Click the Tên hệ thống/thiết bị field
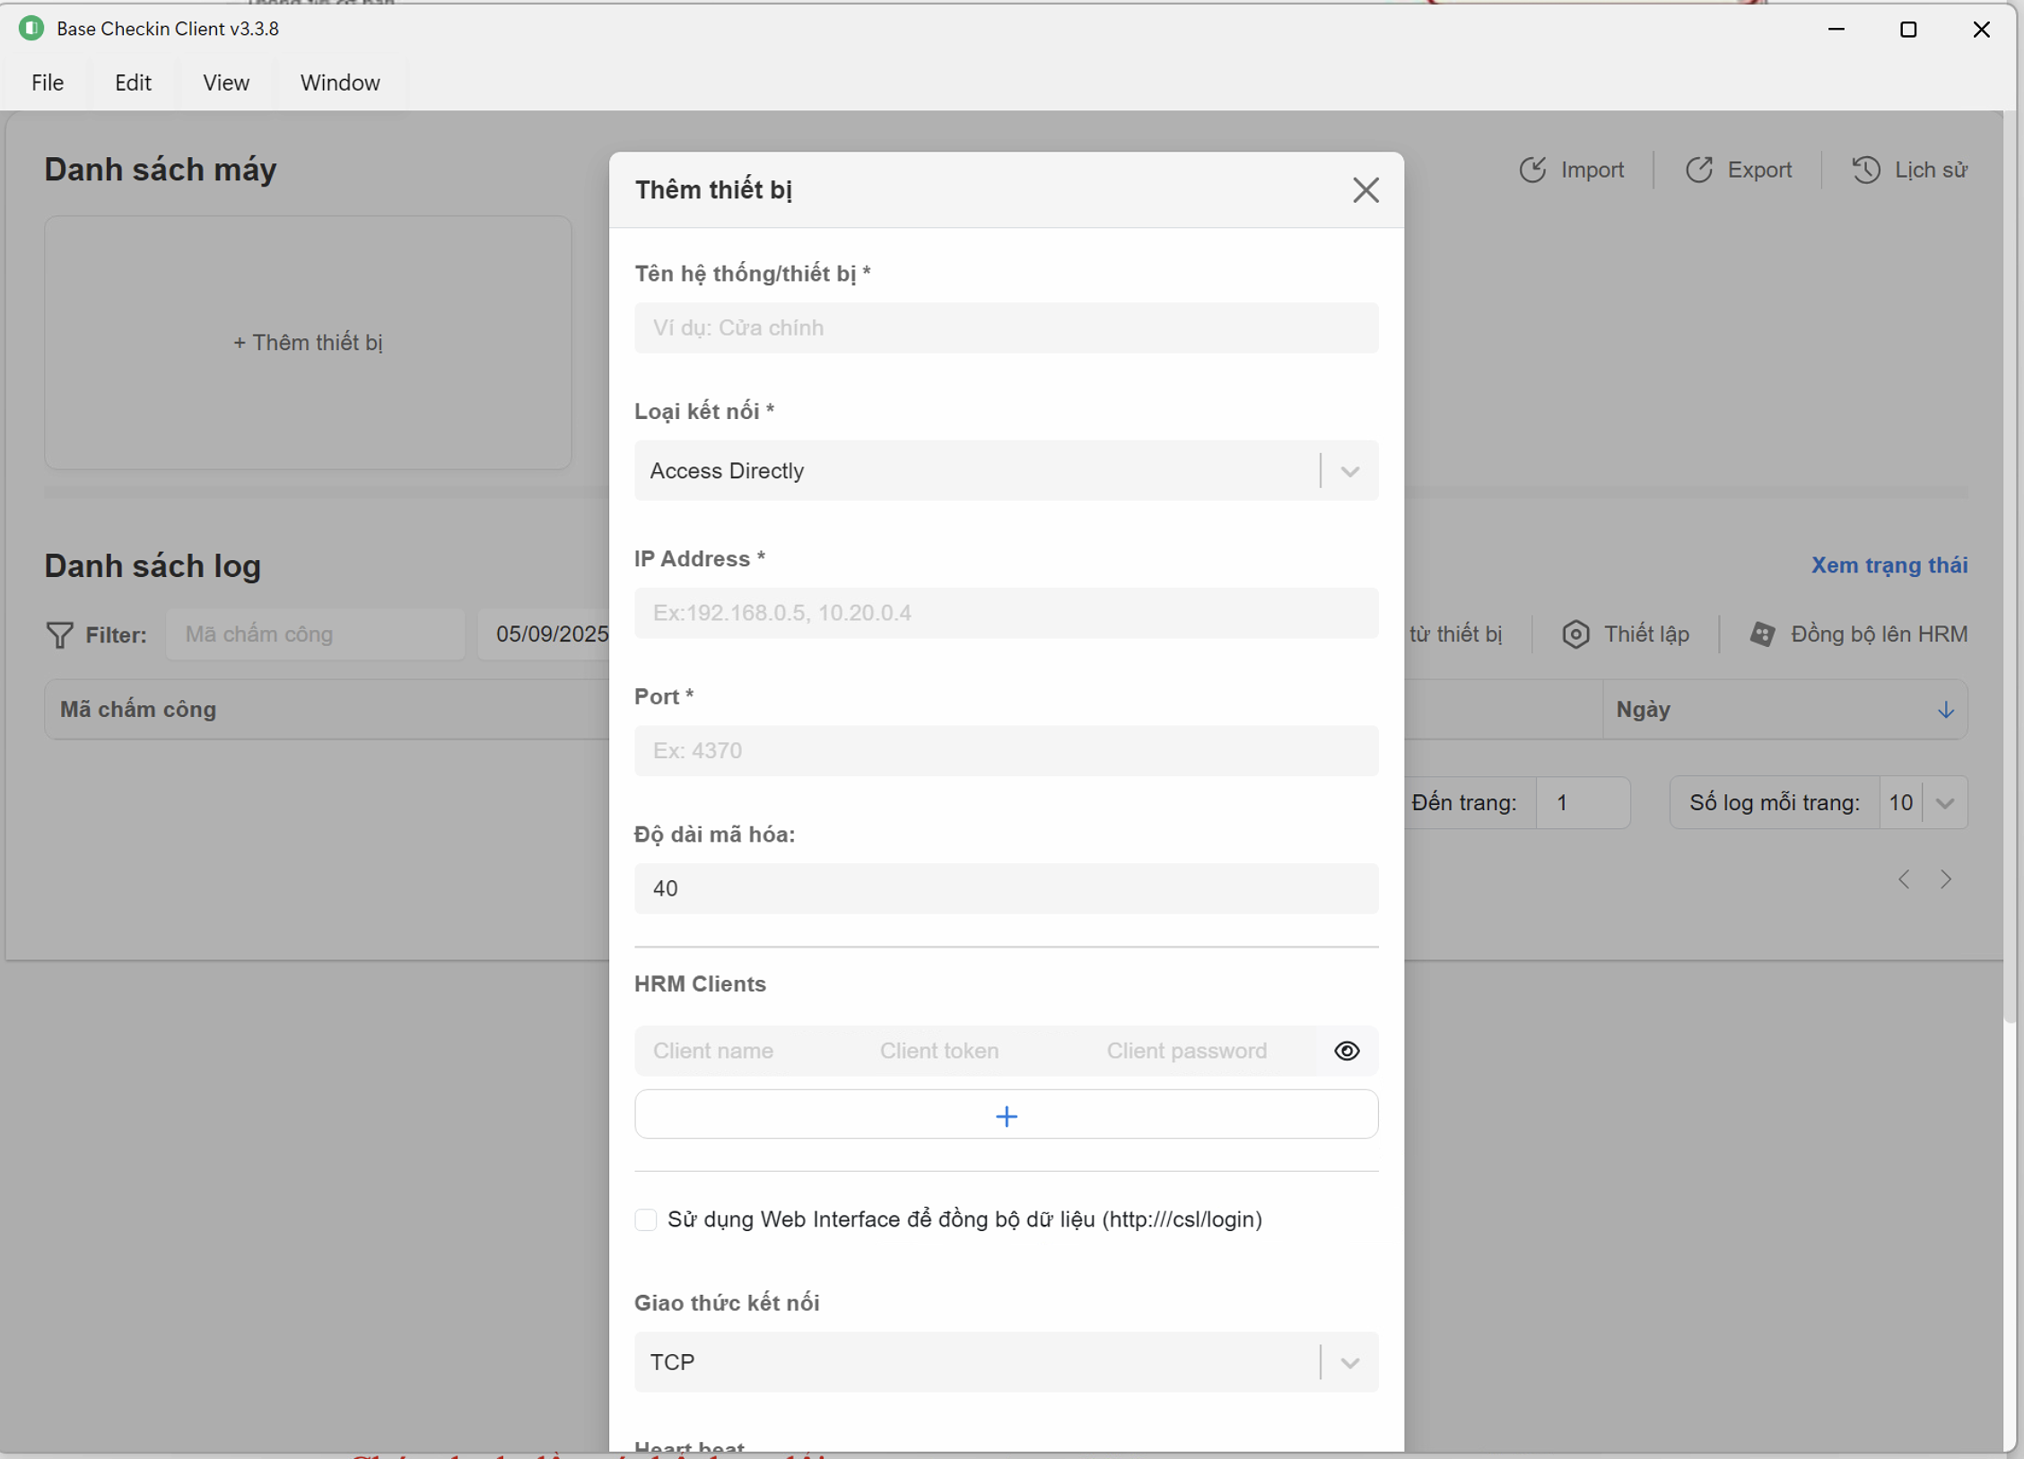 point(1006,328)
